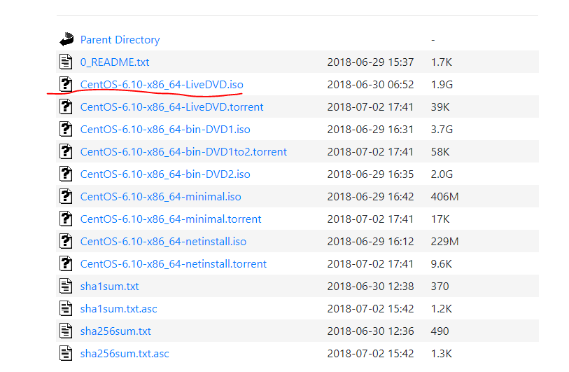Click the file icon next to netinstall.iso
This screenshot has width=569, height=372.
tap(66, 241)
